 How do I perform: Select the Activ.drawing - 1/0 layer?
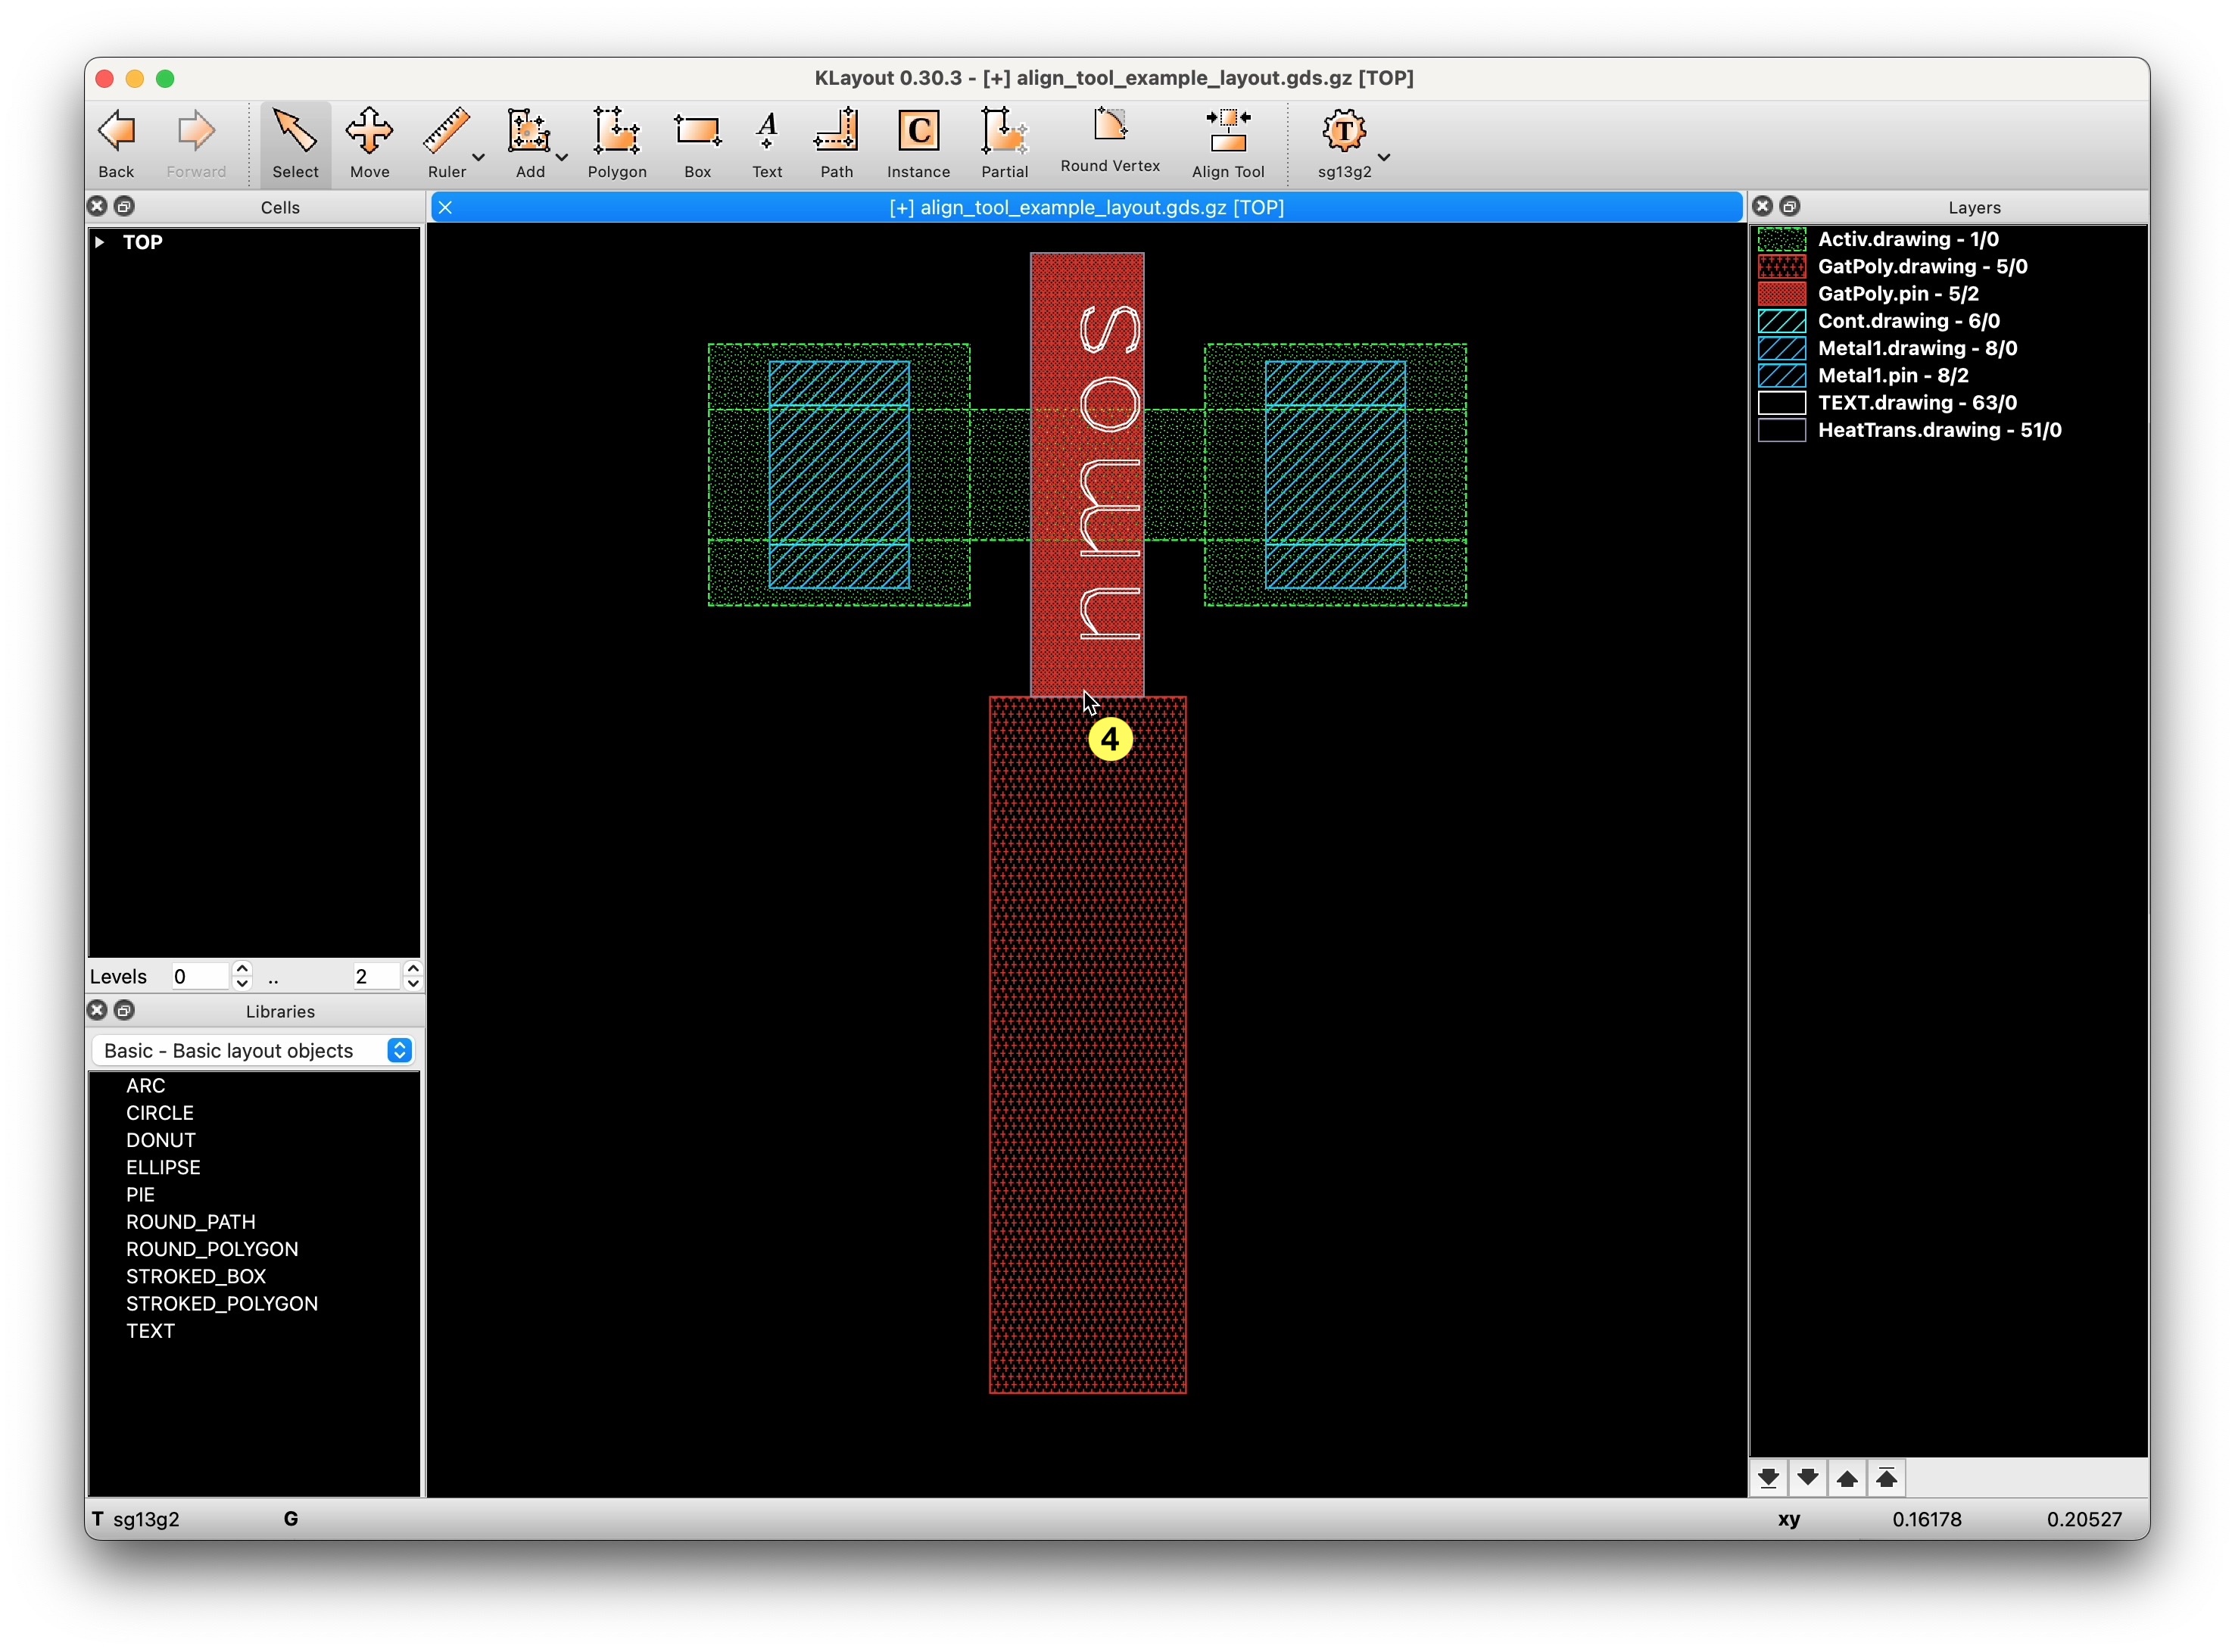1907,239
